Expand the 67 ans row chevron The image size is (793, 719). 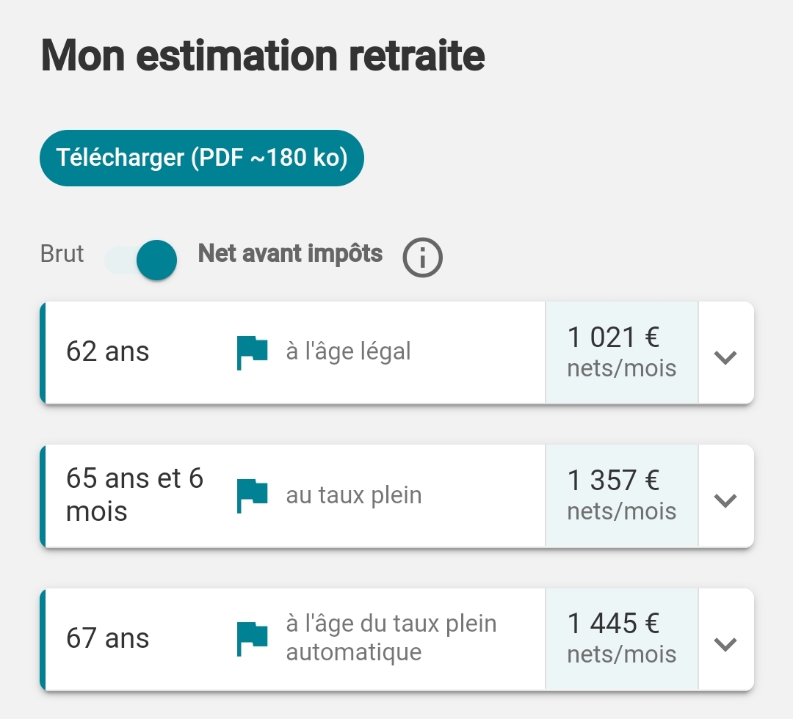tap(725, 643)
